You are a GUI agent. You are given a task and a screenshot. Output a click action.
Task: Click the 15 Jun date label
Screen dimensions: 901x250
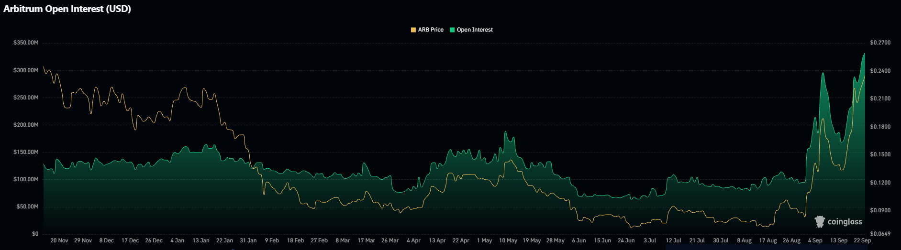coord(602,240)
